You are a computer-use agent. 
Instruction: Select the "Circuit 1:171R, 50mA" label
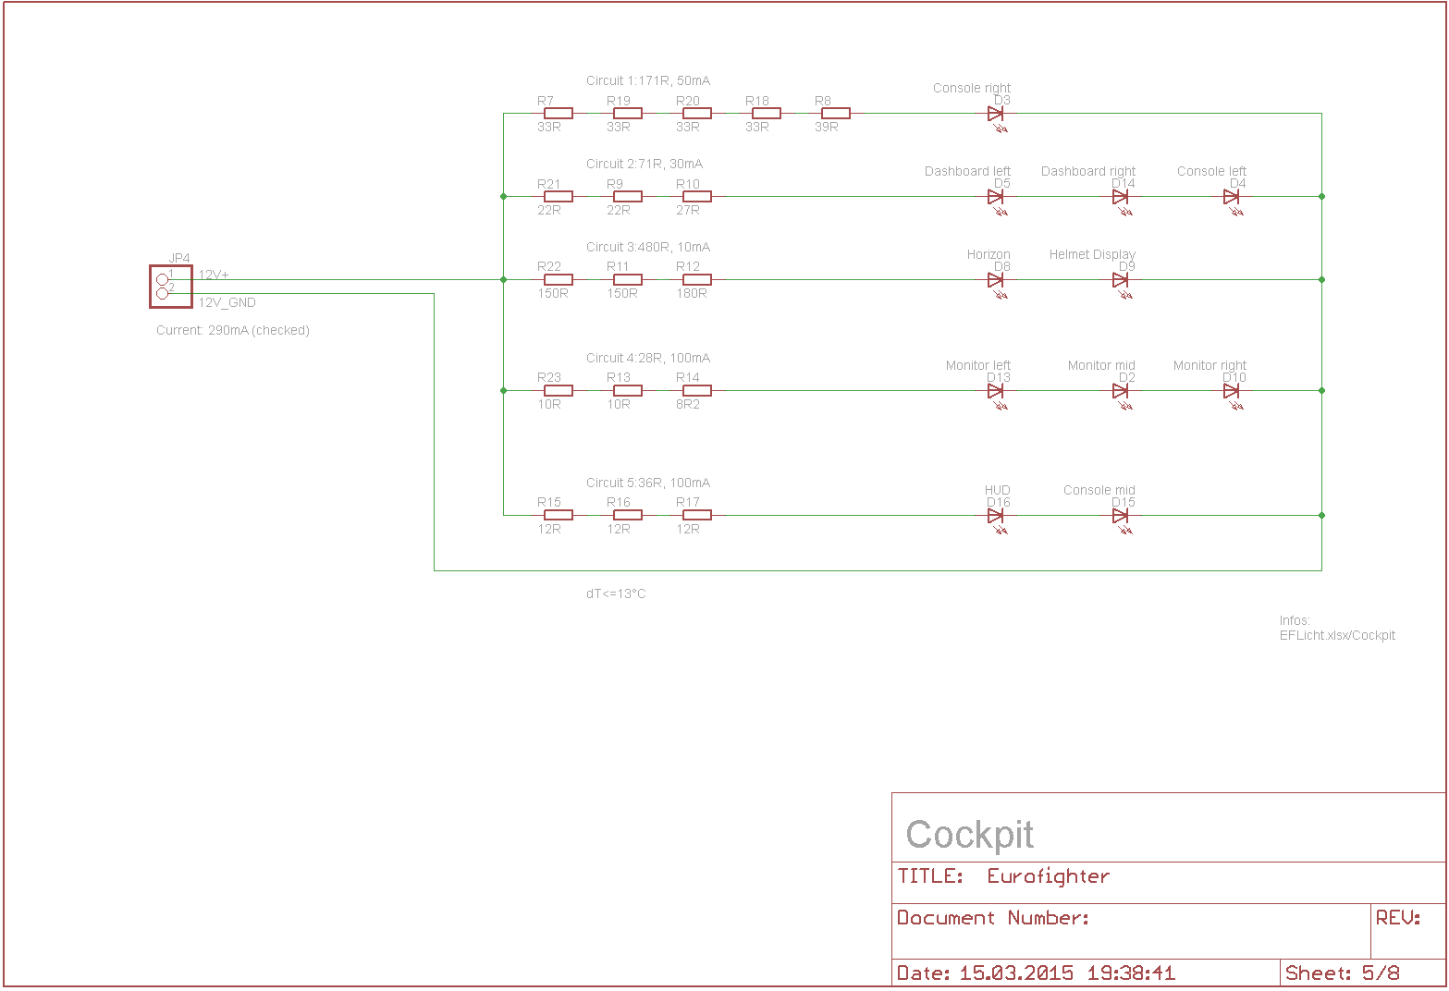[648, 81]
